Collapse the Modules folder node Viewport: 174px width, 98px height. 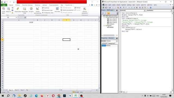click(104, 26)
